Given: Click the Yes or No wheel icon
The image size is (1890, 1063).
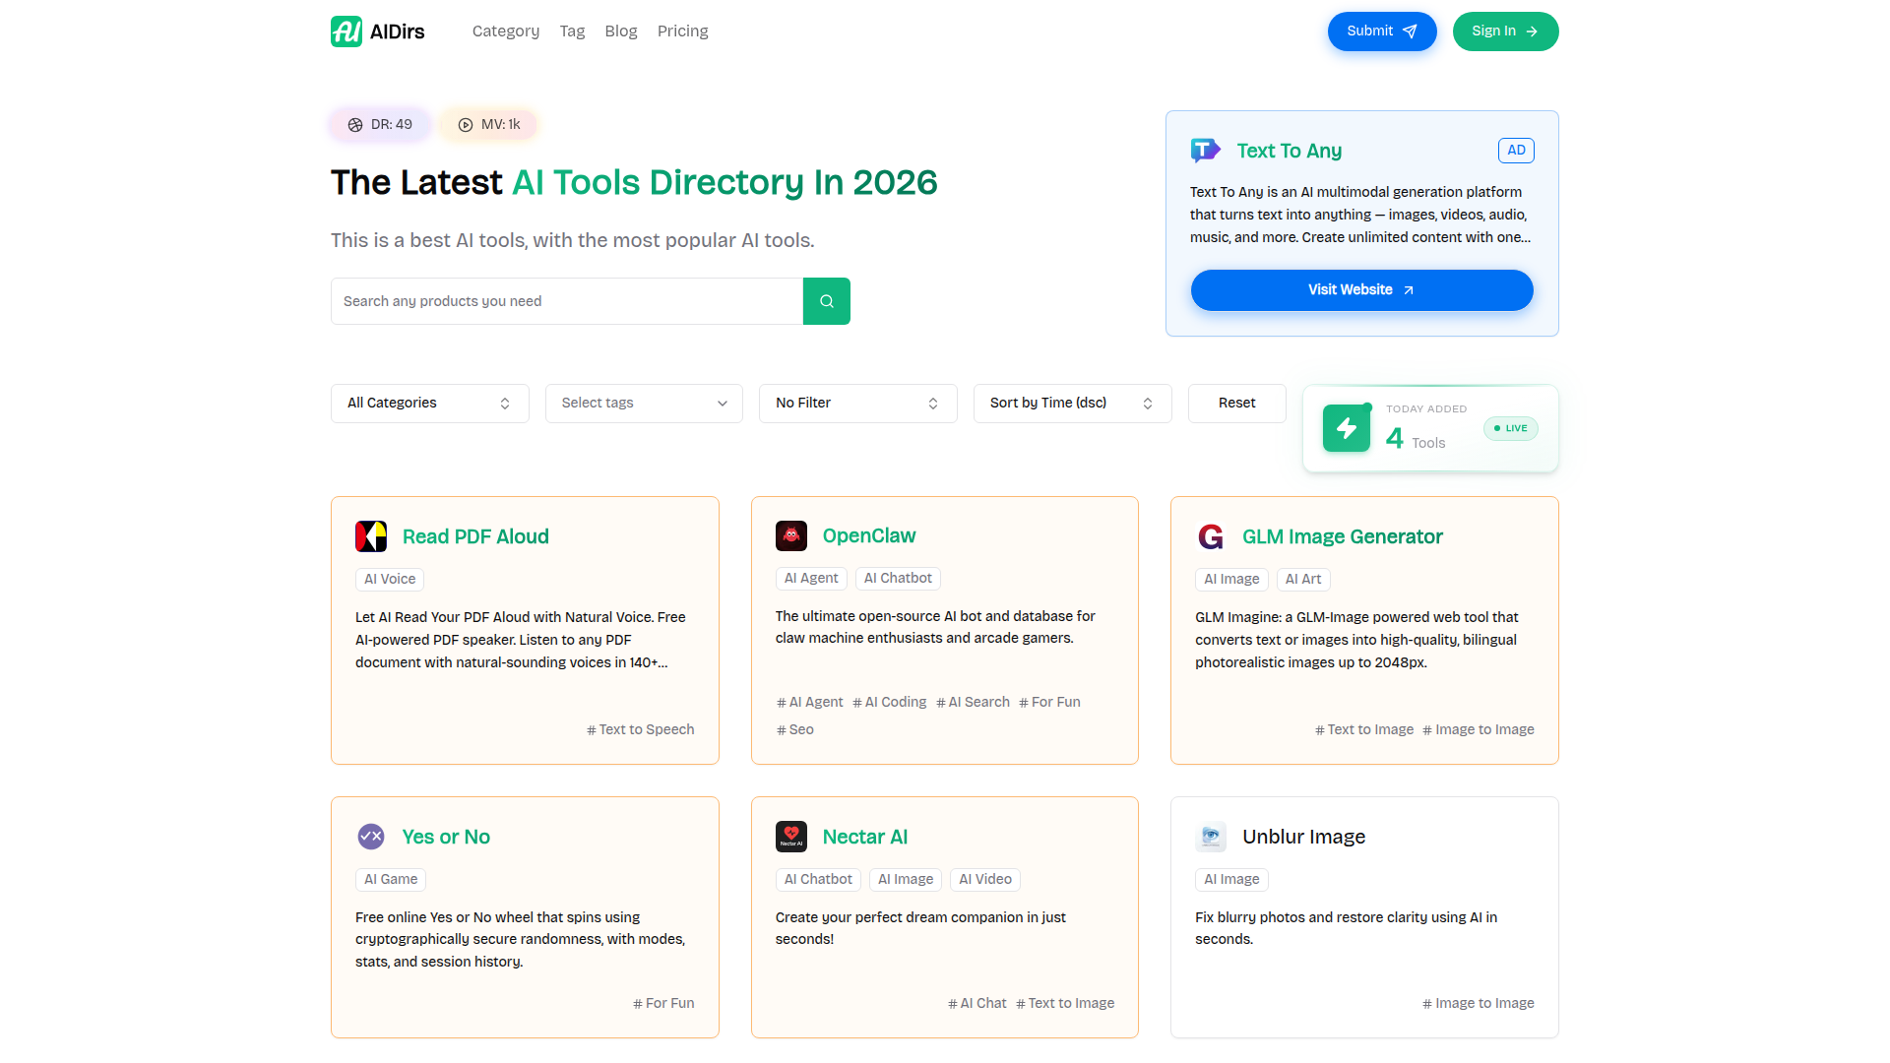Looking at the screenshot, I should [x=371, y=837].
